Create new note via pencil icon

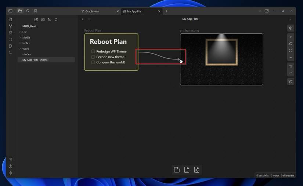[x=36, y=19]
